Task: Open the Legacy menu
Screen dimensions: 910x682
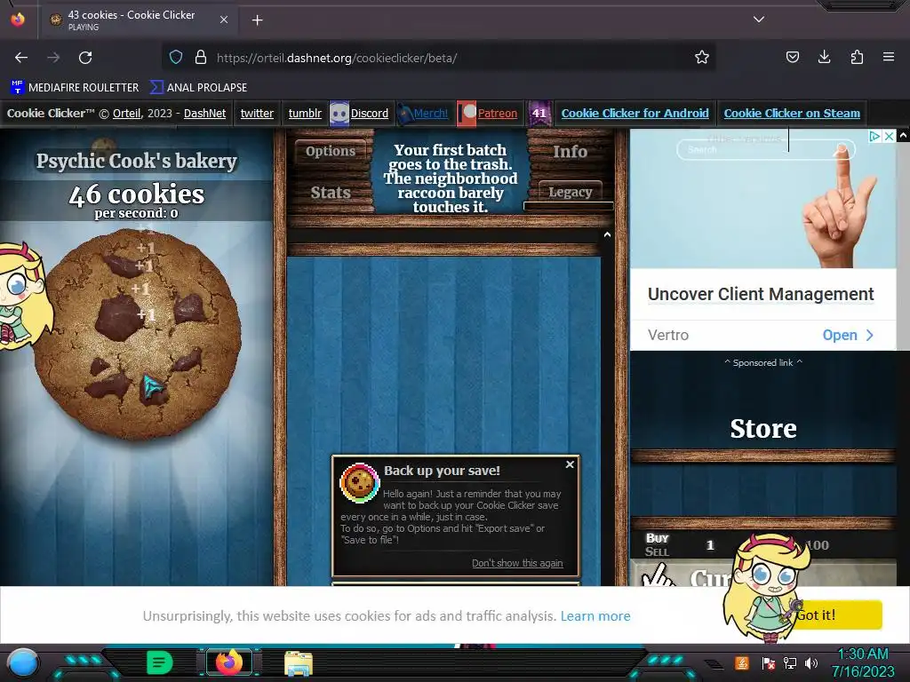Action: (570, 192)
